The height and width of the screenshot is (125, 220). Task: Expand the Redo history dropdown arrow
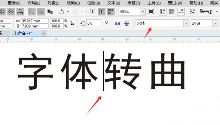point(82,12)
